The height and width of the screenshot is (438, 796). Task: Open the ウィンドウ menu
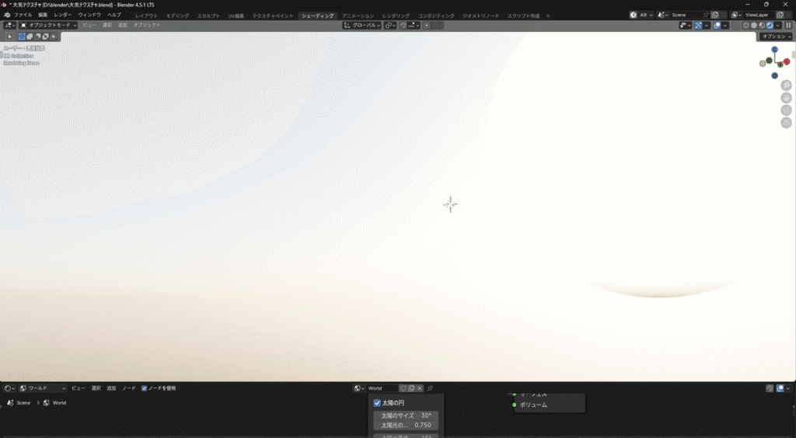click(x=89, y=16)
